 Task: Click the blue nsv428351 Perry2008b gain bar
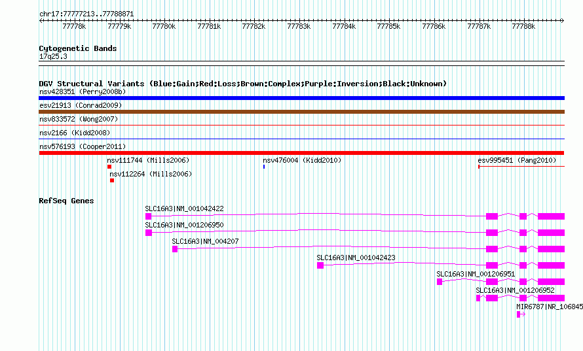(x=301, y=98)
